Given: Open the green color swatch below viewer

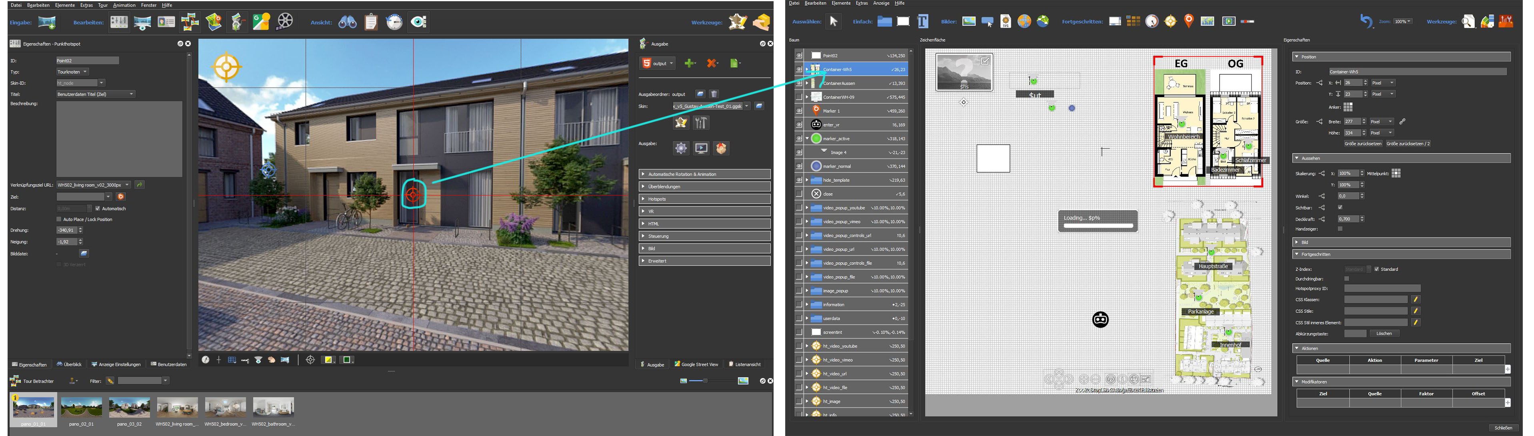Looking at the screenshot, I should (x=348, y=360).
